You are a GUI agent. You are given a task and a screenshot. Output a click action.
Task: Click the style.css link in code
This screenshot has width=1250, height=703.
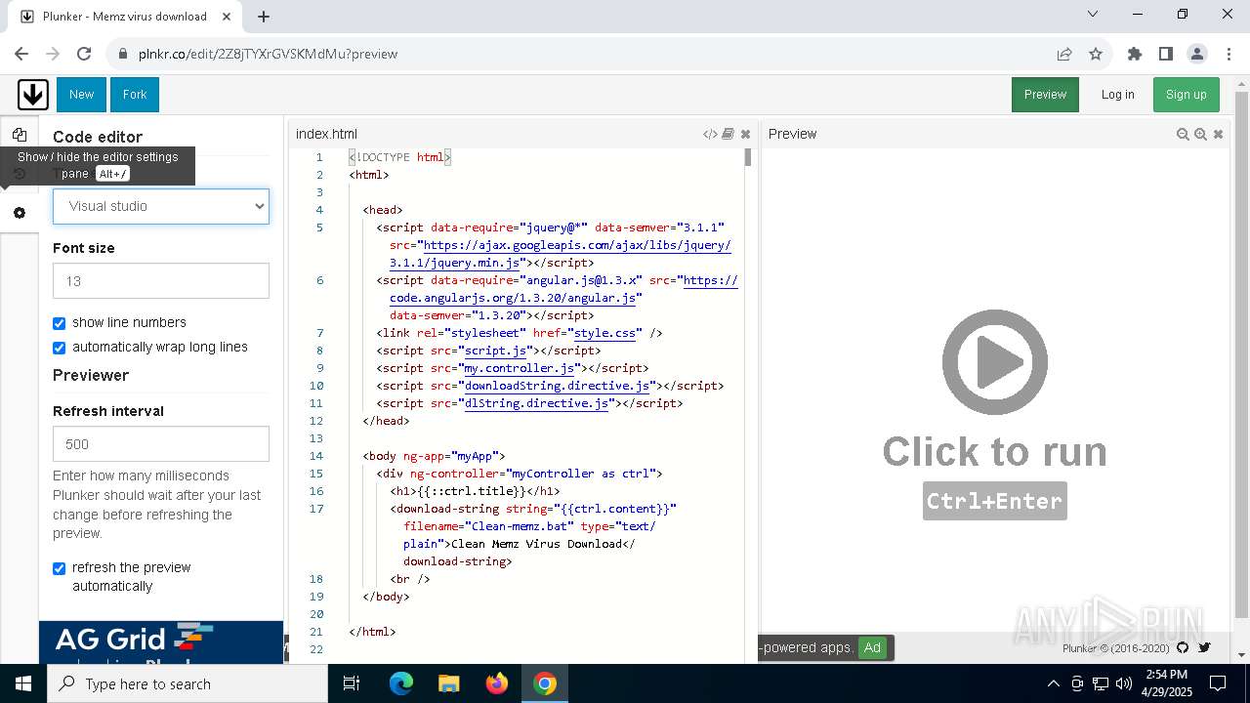[x=604, y=333]
